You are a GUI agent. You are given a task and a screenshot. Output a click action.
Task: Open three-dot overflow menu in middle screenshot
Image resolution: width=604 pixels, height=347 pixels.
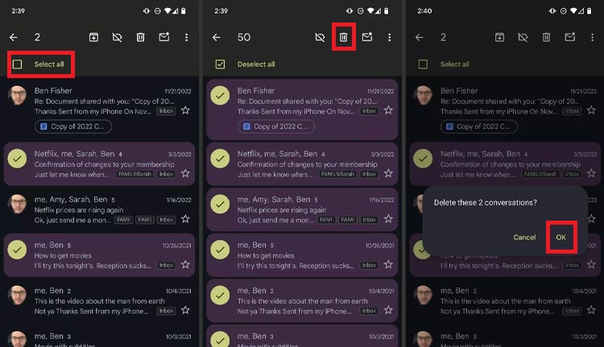(390, 37)
